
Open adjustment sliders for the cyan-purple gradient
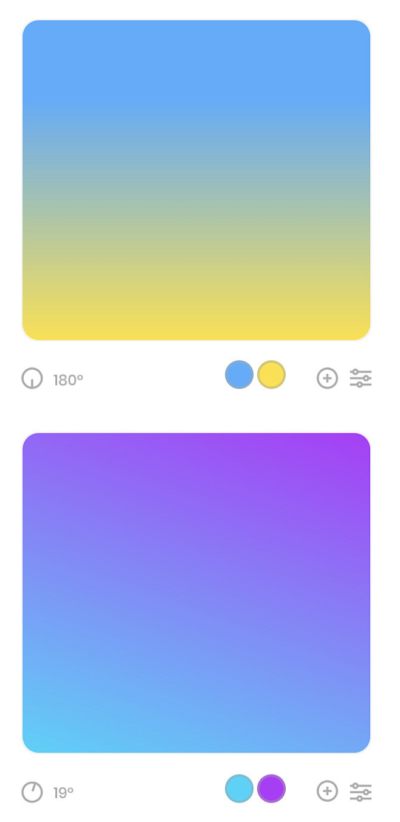pyautogui.click(x=360, y=792)
